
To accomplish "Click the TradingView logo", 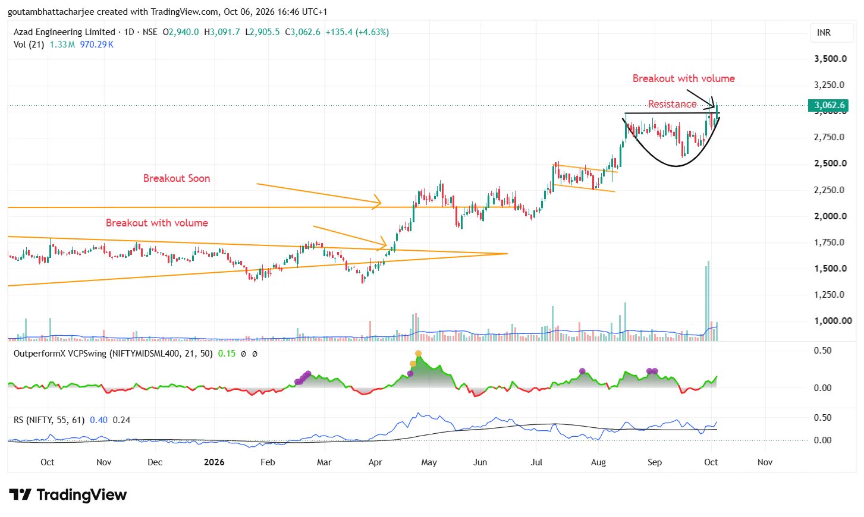I will point(68,494).
